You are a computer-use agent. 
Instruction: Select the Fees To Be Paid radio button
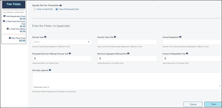(x=35, y=9)
